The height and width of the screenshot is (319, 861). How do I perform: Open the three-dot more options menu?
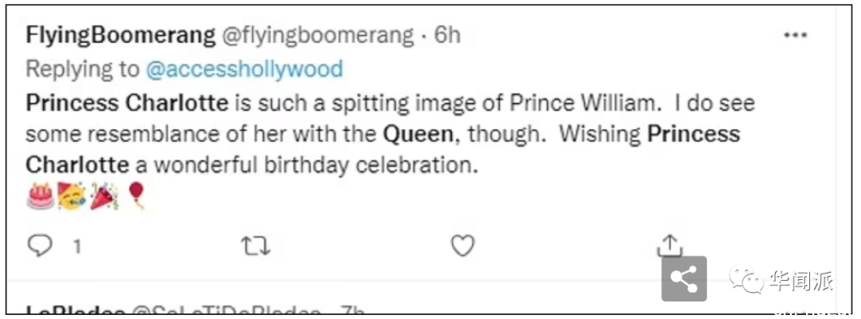[x=795, y=36]
